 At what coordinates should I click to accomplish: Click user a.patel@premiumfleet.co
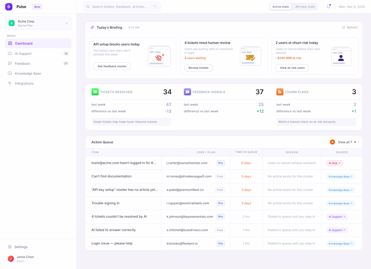(185, 190)
